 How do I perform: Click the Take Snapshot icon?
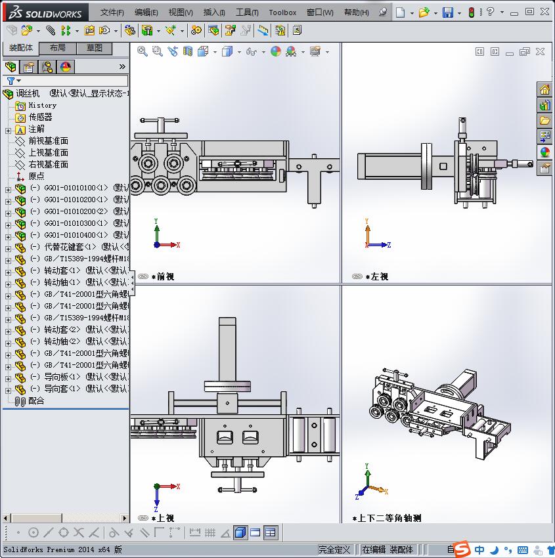tap(280, 31)
